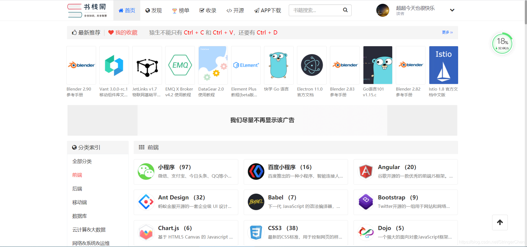Open the Element Plus book cover

tap(246, 65)
